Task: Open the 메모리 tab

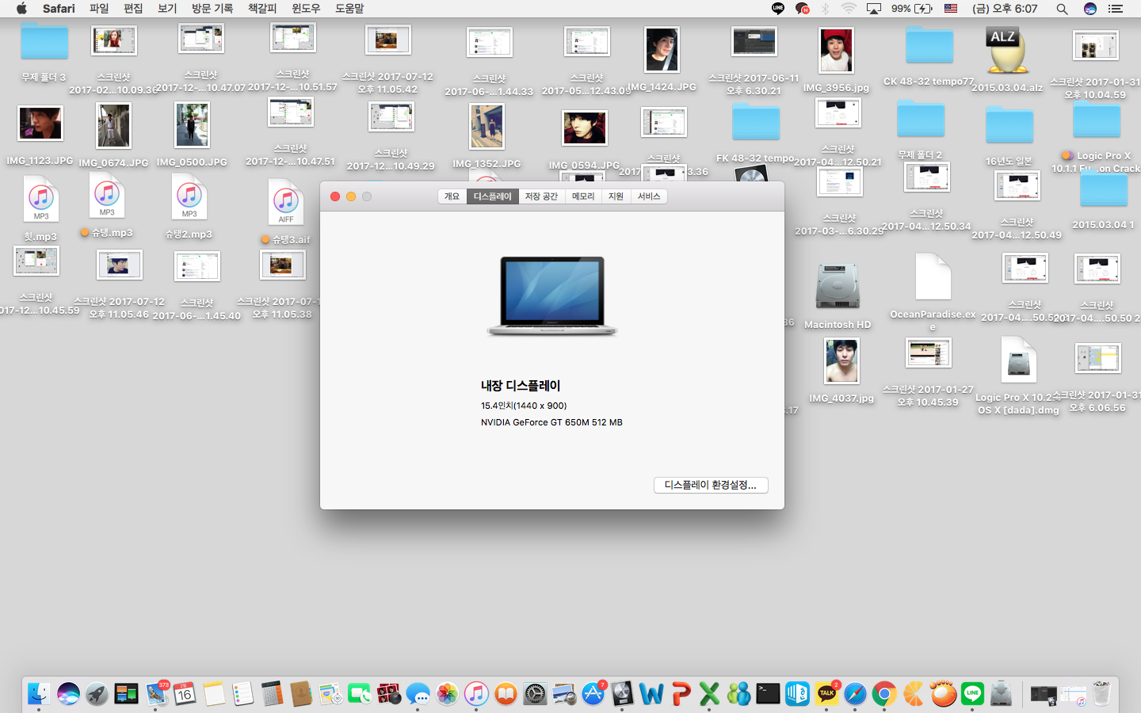Action: [x=583, y=196]
